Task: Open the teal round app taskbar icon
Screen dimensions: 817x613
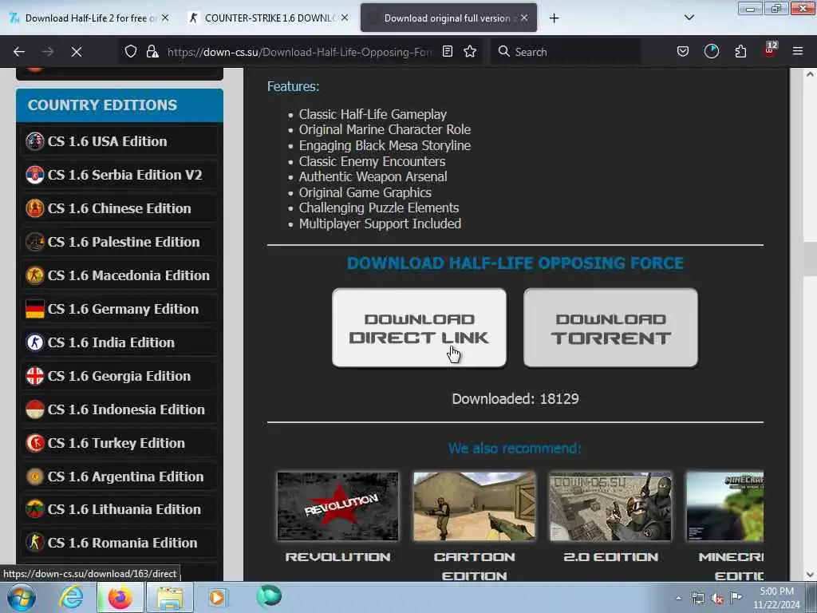Action: [269, 596]
